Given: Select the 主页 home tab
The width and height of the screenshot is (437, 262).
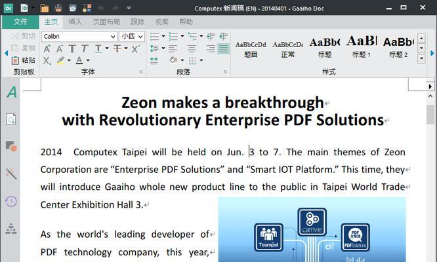Looking at the screenshot, I should point(51,22).
